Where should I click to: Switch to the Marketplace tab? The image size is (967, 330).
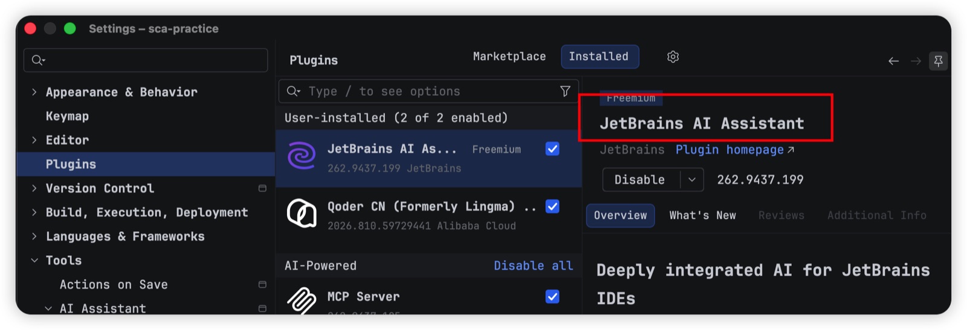(x=509, y=57)
